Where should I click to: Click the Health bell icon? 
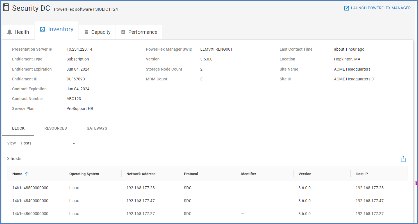[x=10, y=32]
